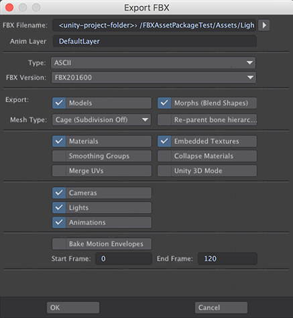Viewport: 293px width, 318px height.
Task: Open the Type ASCII dropdown
Action: point(154,62)
